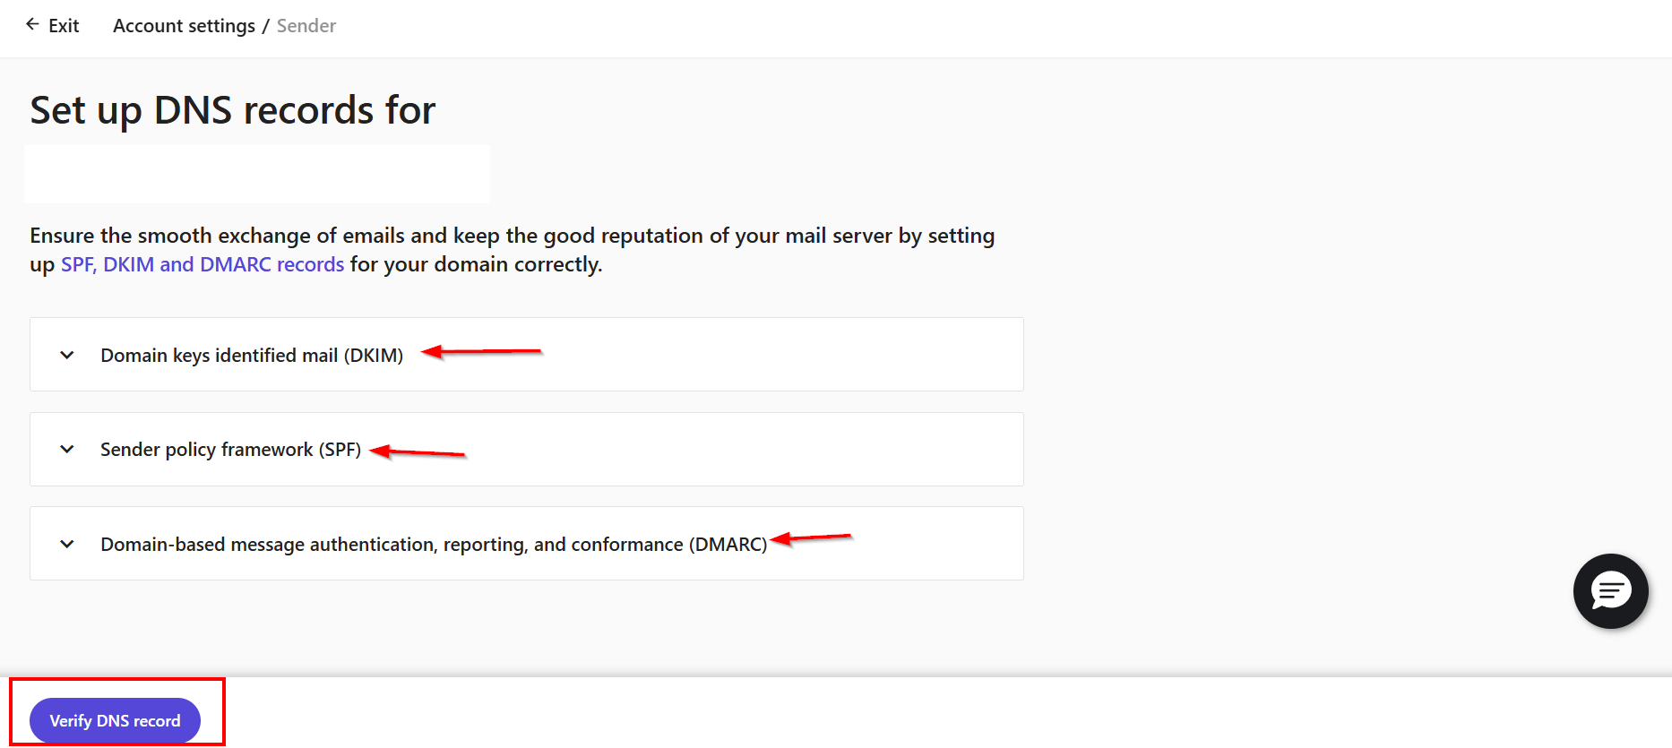Screen dimensions: 1672x748
Task: Click the chevron next to DMARC heading
Action: [x=66, y=544]
